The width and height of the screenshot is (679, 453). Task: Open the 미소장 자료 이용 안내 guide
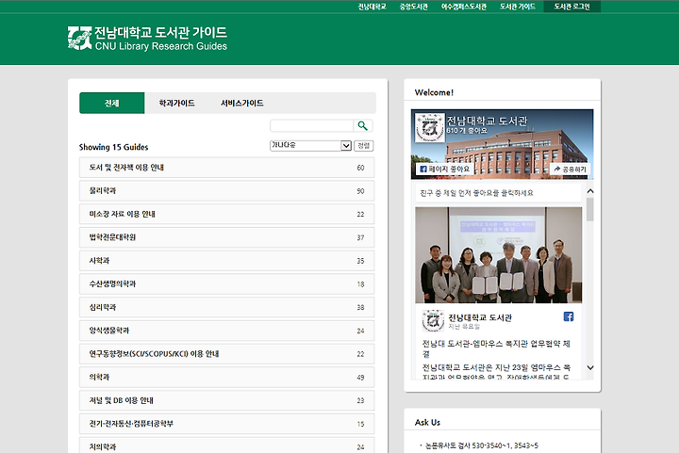(x=226, y=214)
